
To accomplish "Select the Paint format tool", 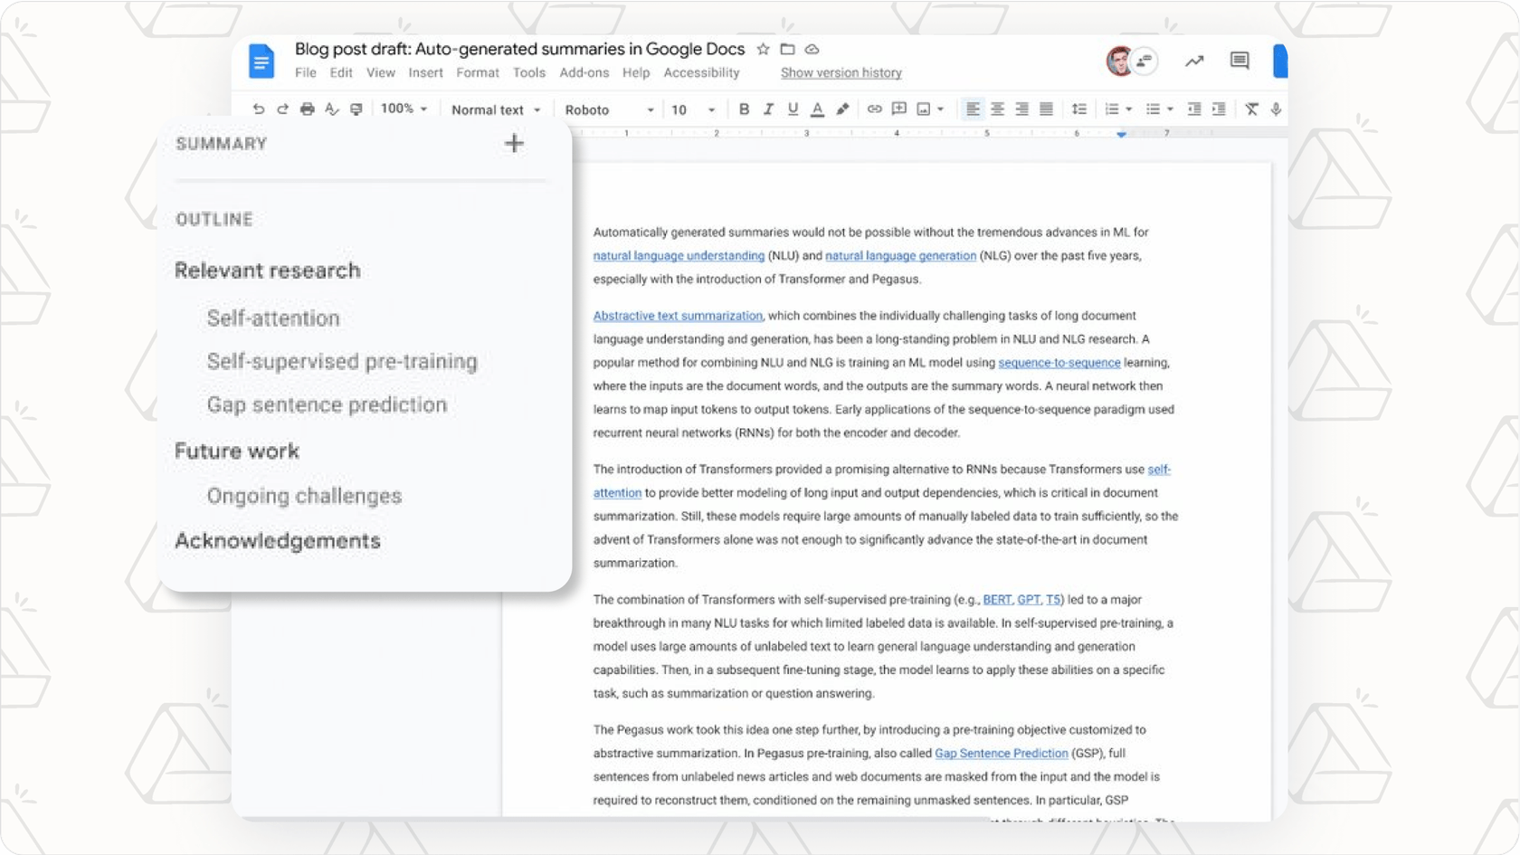I will (356, 109).
